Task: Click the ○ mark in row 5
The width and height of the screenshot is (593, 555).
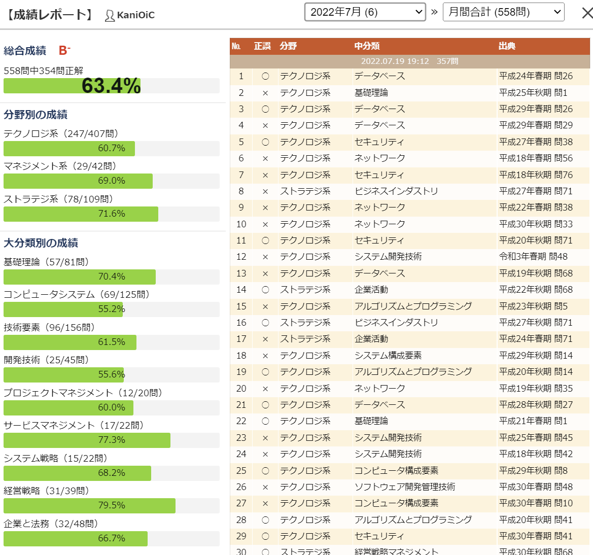Action: pyautogui.click(x=265, y=142)
